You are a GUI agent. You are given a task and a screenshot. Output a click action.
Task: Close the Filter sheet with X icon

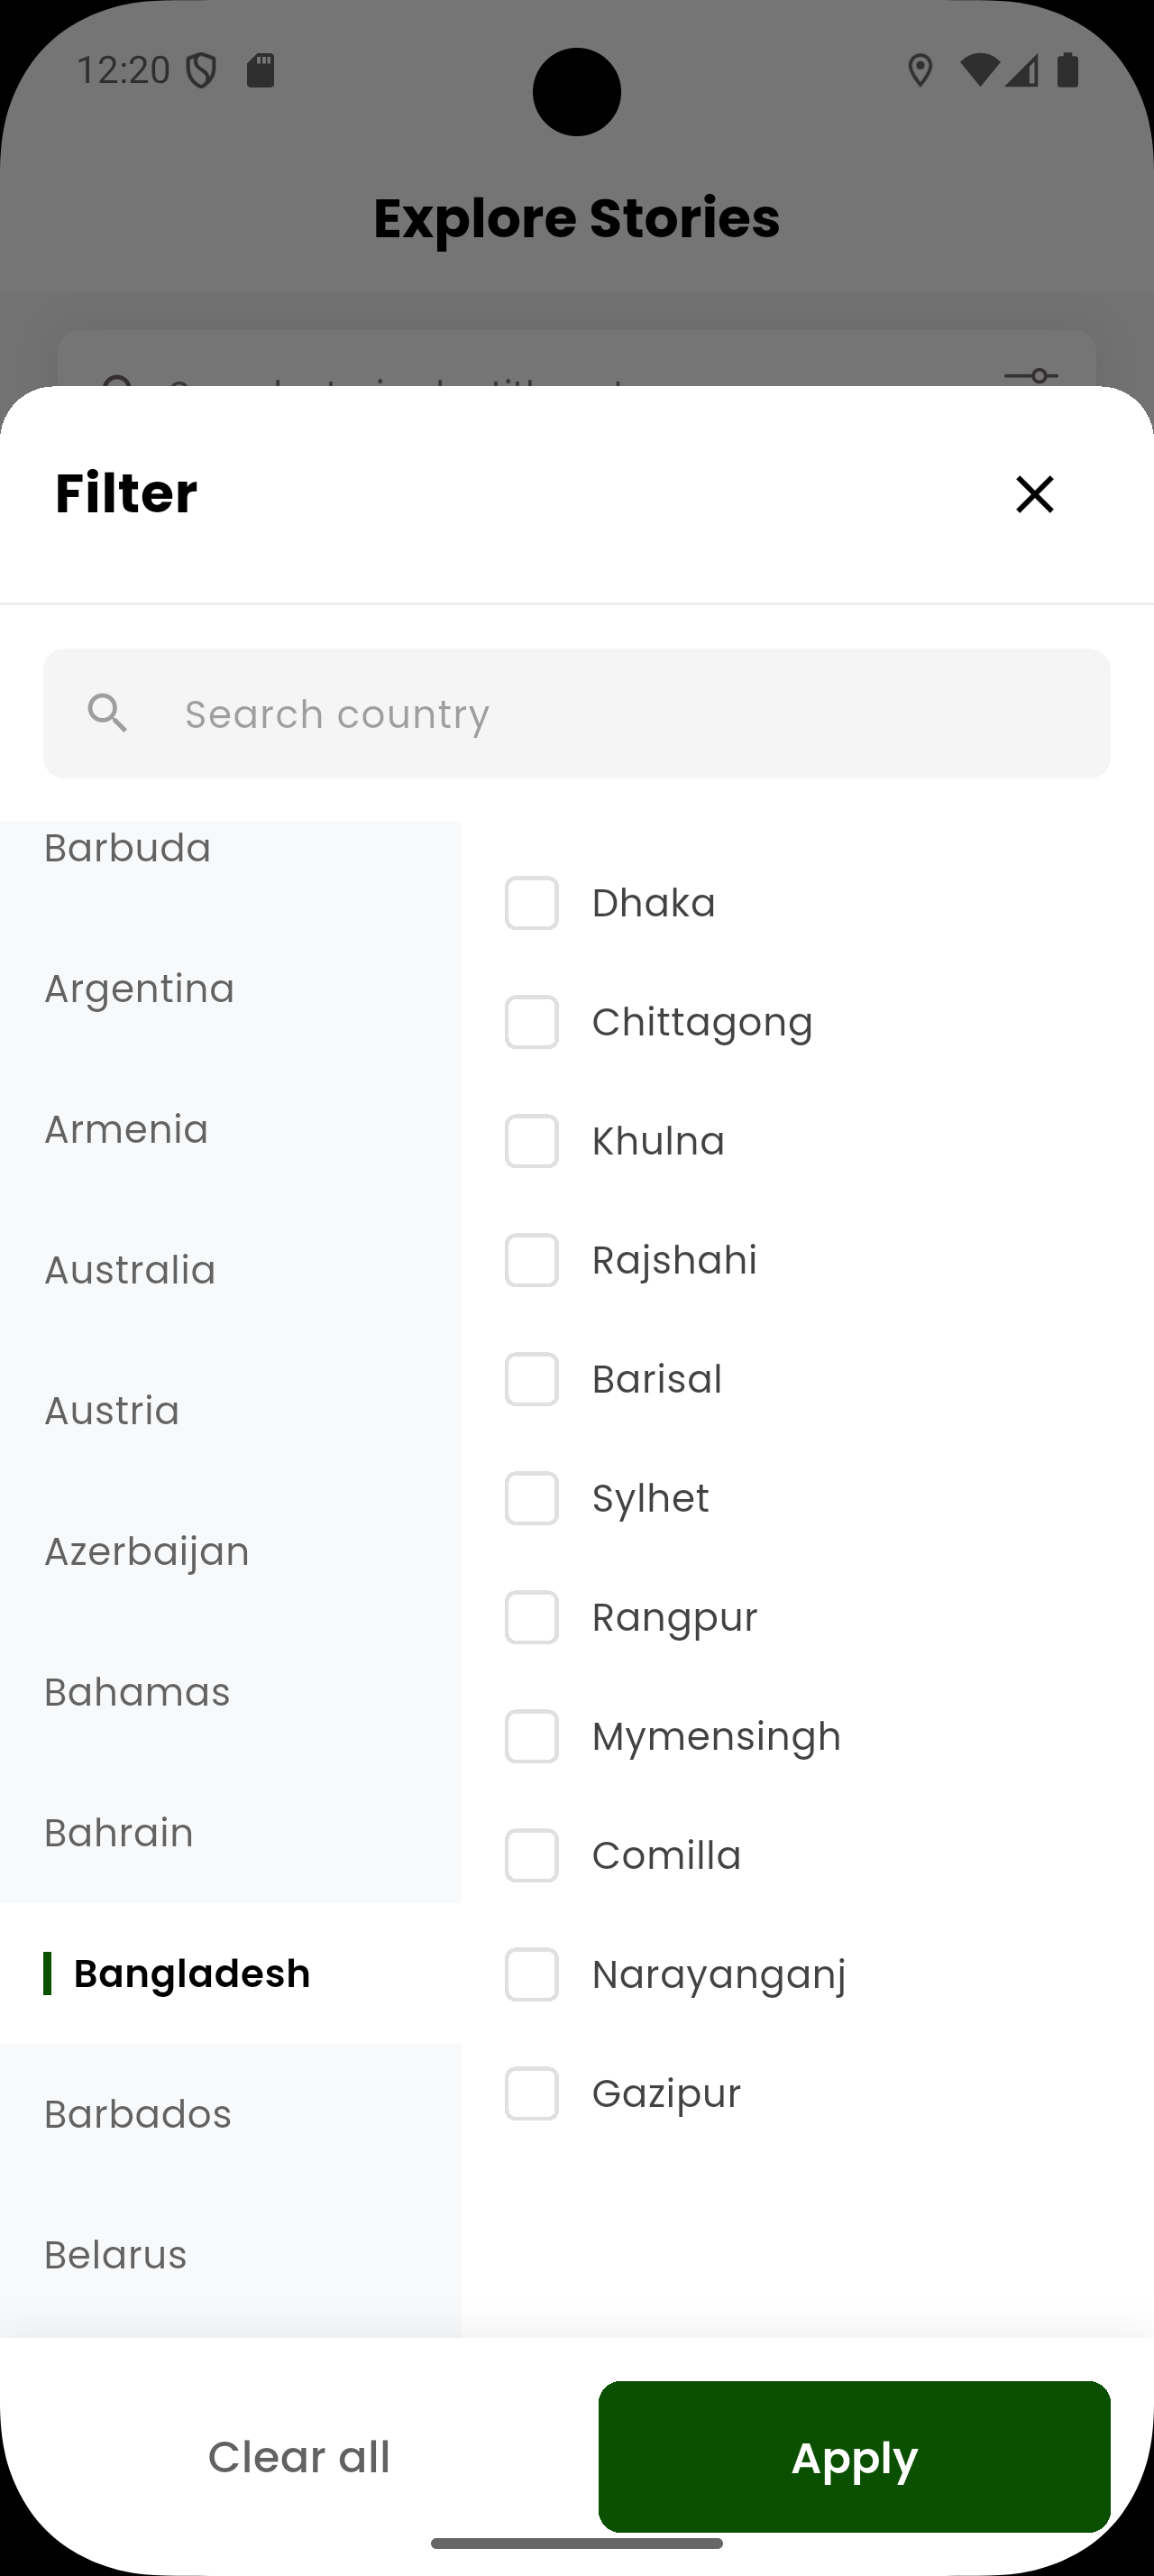pyautogui.click(x=1034, y=494)
